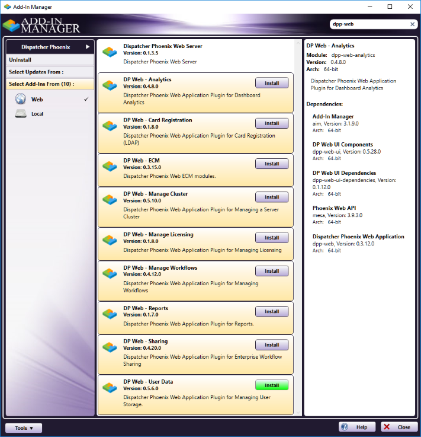Click the DP Web - Card Registration icon

(x=110, y=126)
